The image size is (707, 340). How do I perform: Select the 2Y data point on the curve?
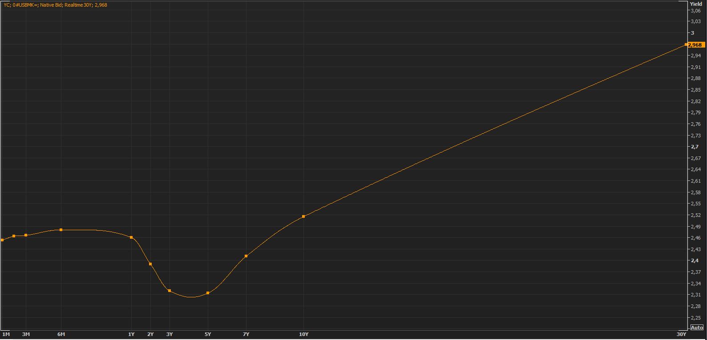tap(150, 264)
